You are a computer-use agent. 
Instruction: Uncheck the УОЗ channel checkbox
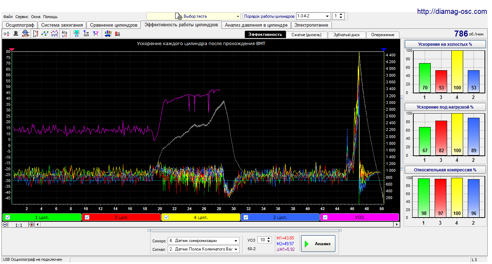coord(325,218)
